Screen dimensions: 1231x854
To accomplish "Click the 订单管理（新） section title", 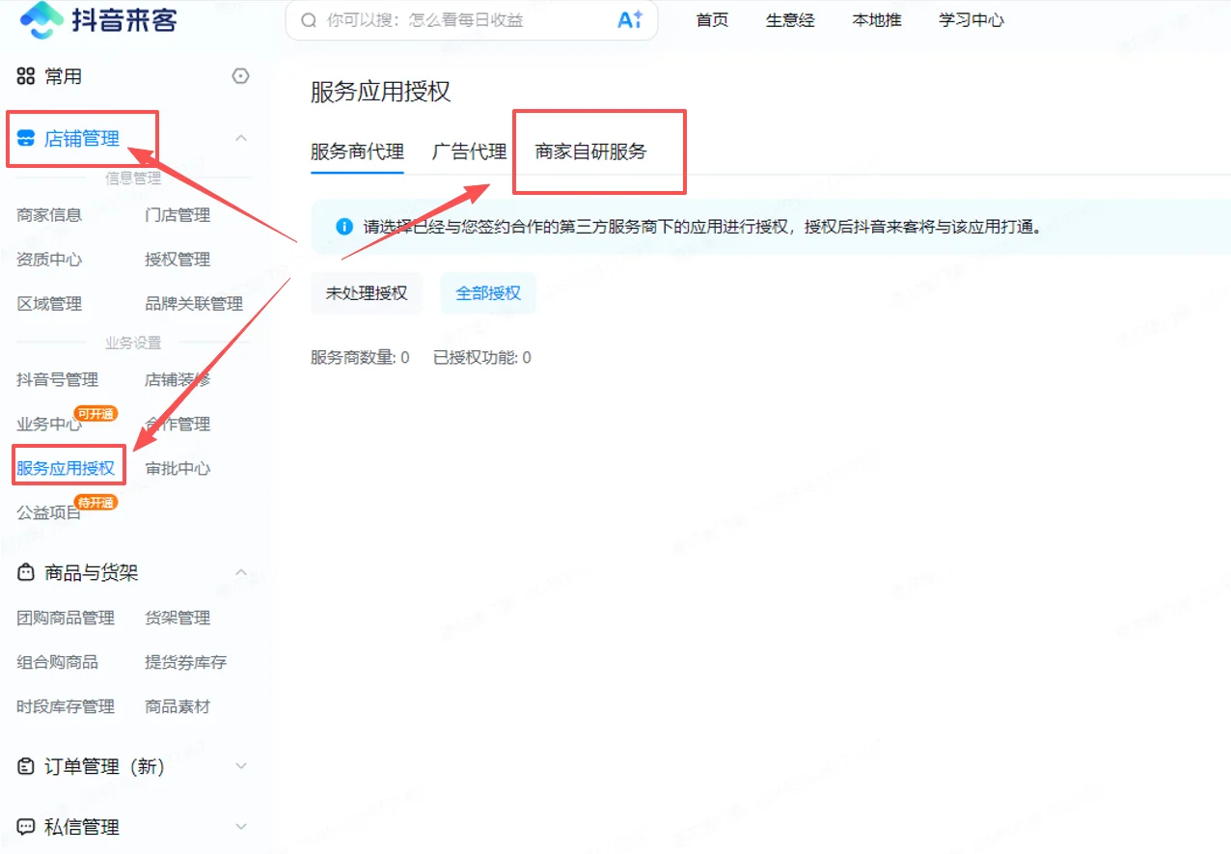I will coord(105,767).
